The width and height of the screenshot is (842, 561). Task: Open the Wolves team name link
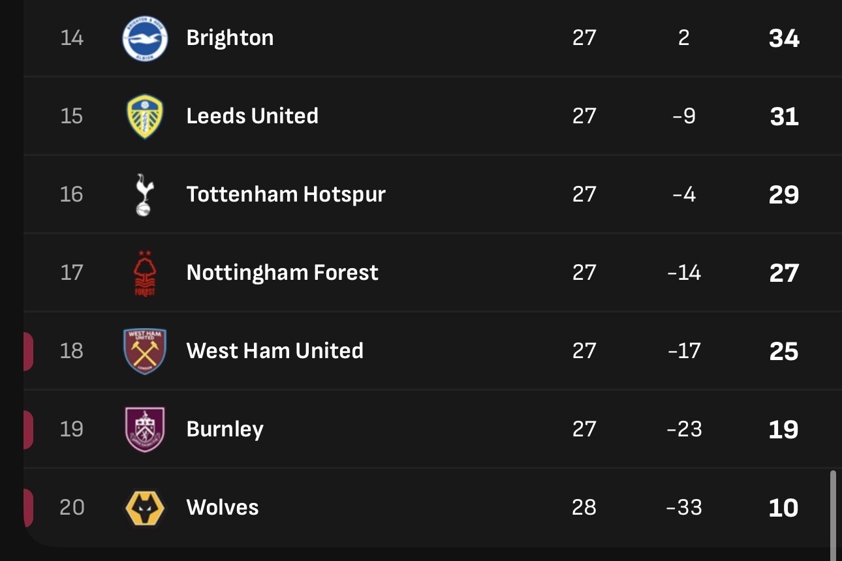(223, 508)
